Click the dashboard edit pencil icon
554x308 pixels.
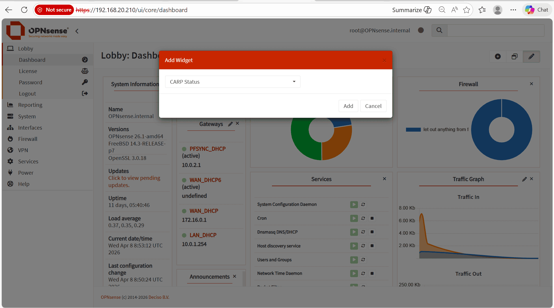[531, 57]
